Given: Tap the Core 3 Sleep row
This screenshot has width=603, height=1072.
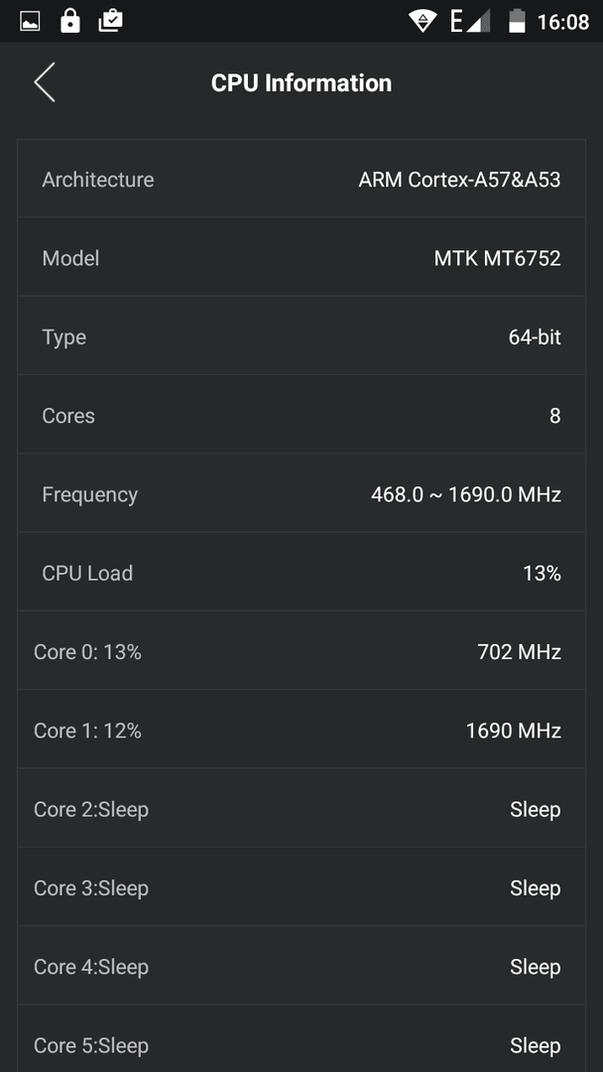Looking at the screenshot, I should pyautogui.click(x=301, y=887).
